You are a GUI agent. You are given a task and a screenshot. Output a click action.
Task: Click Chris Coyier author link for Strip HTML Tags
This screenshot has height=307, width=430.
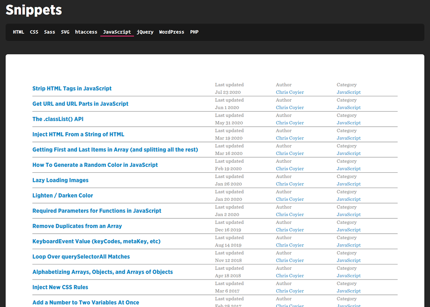tap(290, 92)
